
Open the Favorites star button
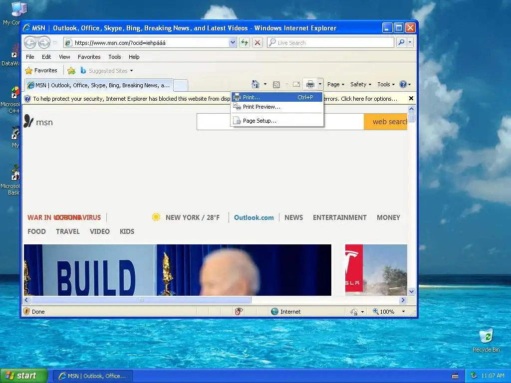[x=41, y=70]
